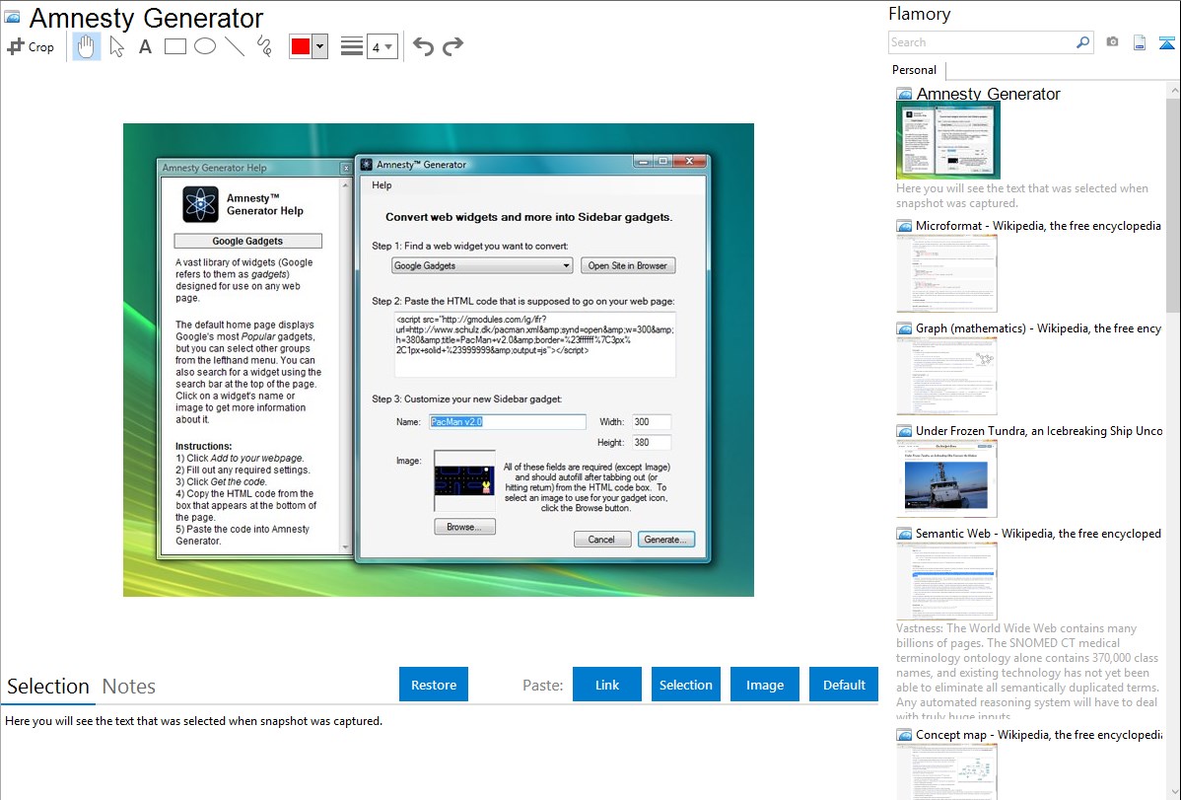Click the Graph (mathematics) snapshot thumbnail

[x=946, y=376]
